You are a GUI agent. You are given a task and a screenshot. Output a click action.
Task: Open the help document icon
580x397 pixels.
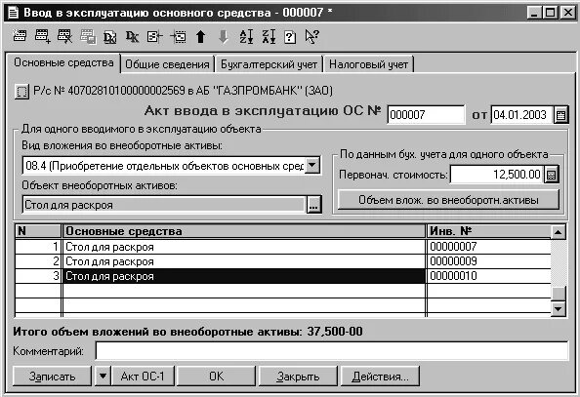click(x=290, y=37)
